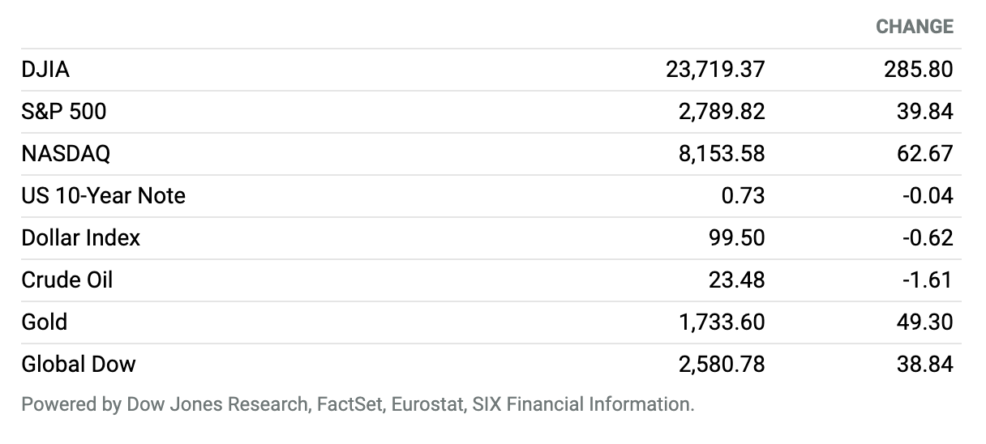Select the S&P 500 row label
Screen dimensions: 986x444
(x=64, y=112)
